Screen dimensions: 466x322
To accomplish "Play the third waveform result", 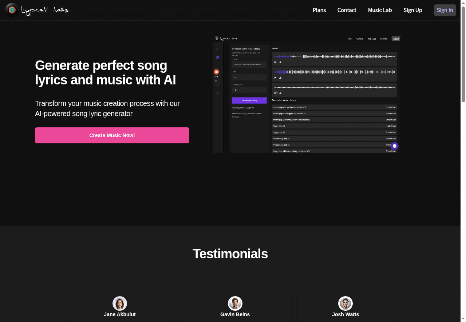I will (275, 93).
